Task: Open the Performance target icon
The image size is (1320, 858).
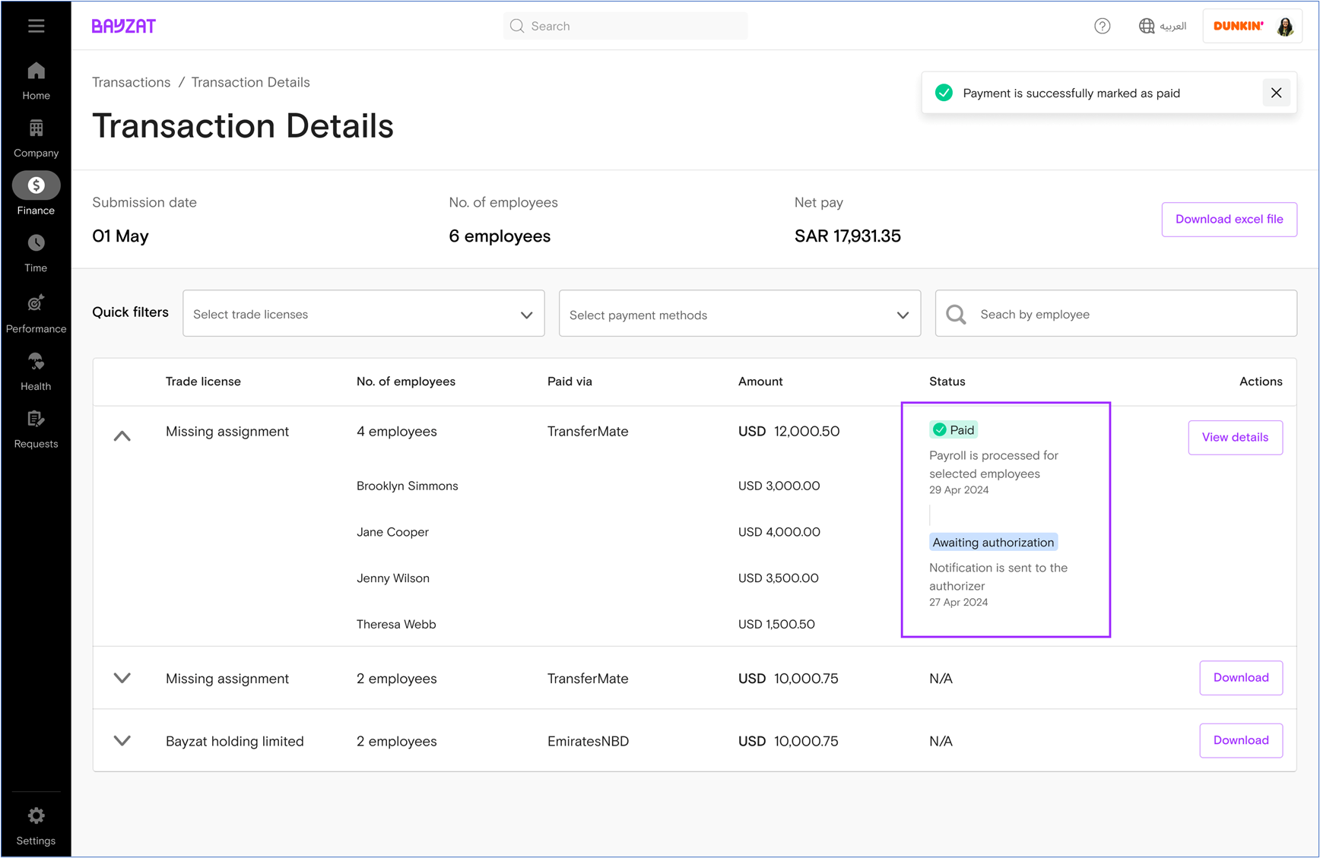Action: [x=36, y=303]
